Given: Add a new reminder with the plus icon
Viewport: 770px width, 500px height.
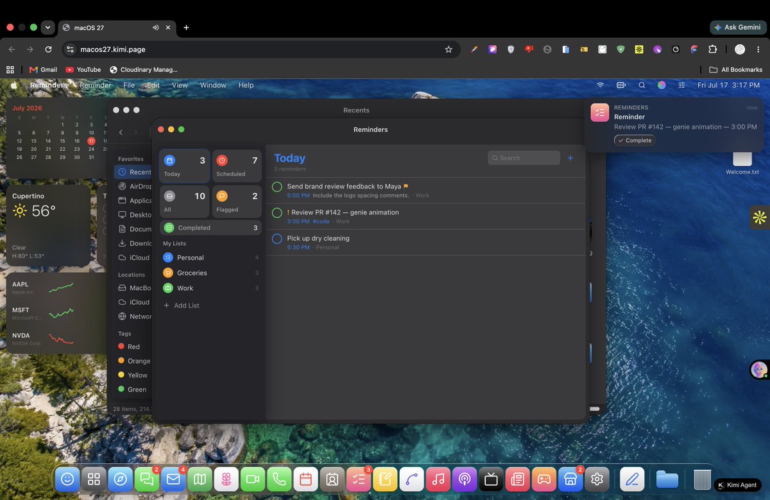Looking at the screenshot, I should tap(570, 158).
